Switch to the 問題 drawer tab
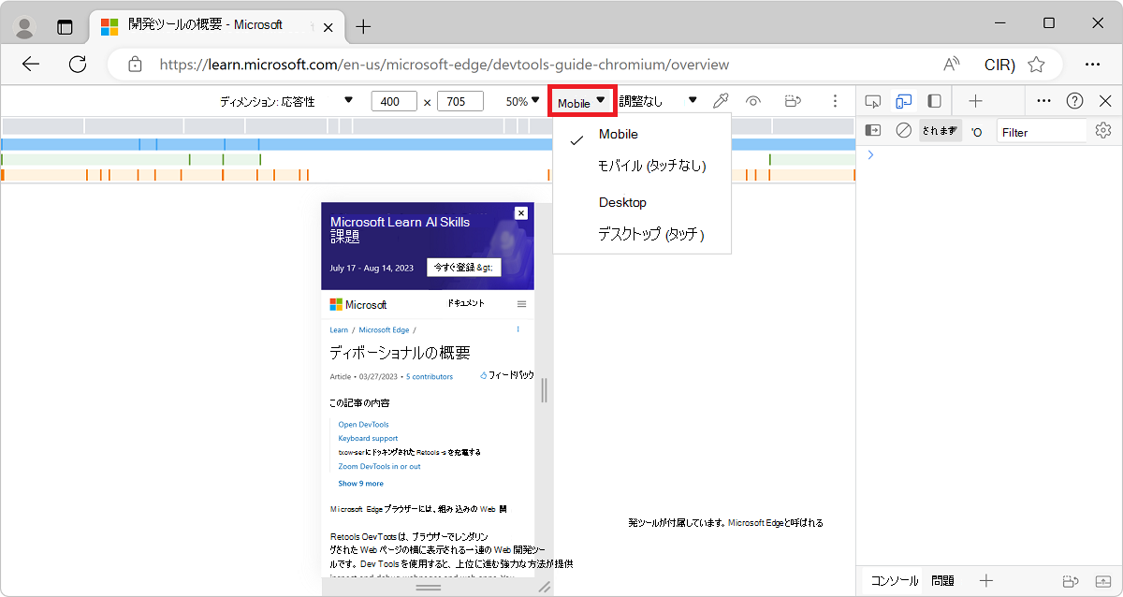Image resolution: width=1123 pixels, height=597 pixels. pyautogui.click(x=942, y=581)
